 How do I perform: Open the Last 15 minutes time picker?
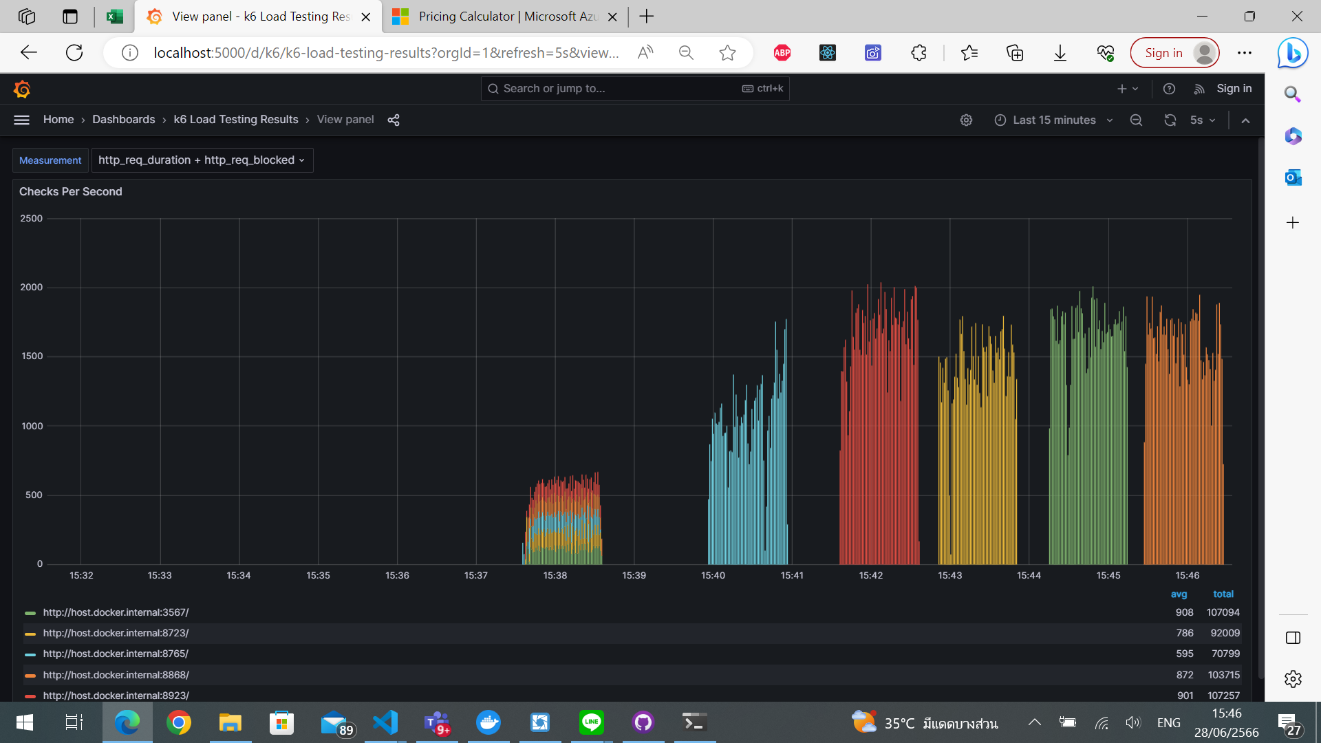1053,120
